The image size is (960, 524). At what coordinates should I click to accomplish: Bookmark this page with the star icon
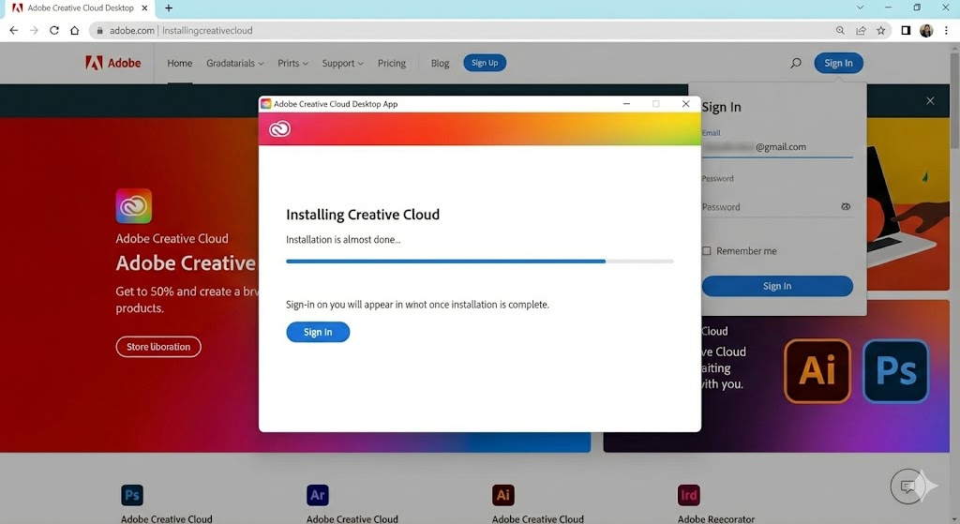click(x=880, y=30)
